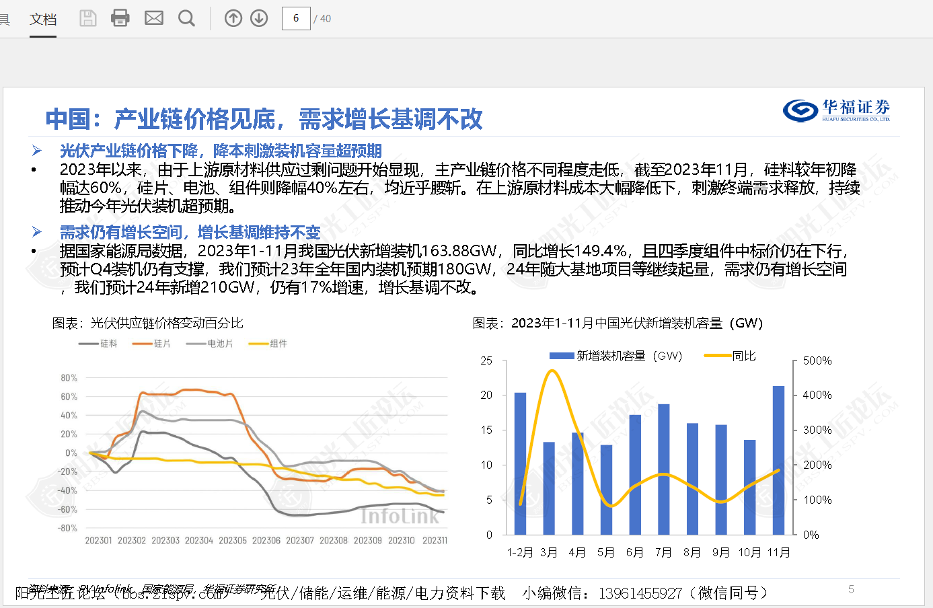The image size is (933, 608).
Task: Click 新增装机容量 (GW) legend entry
Action: coord(616,356)
